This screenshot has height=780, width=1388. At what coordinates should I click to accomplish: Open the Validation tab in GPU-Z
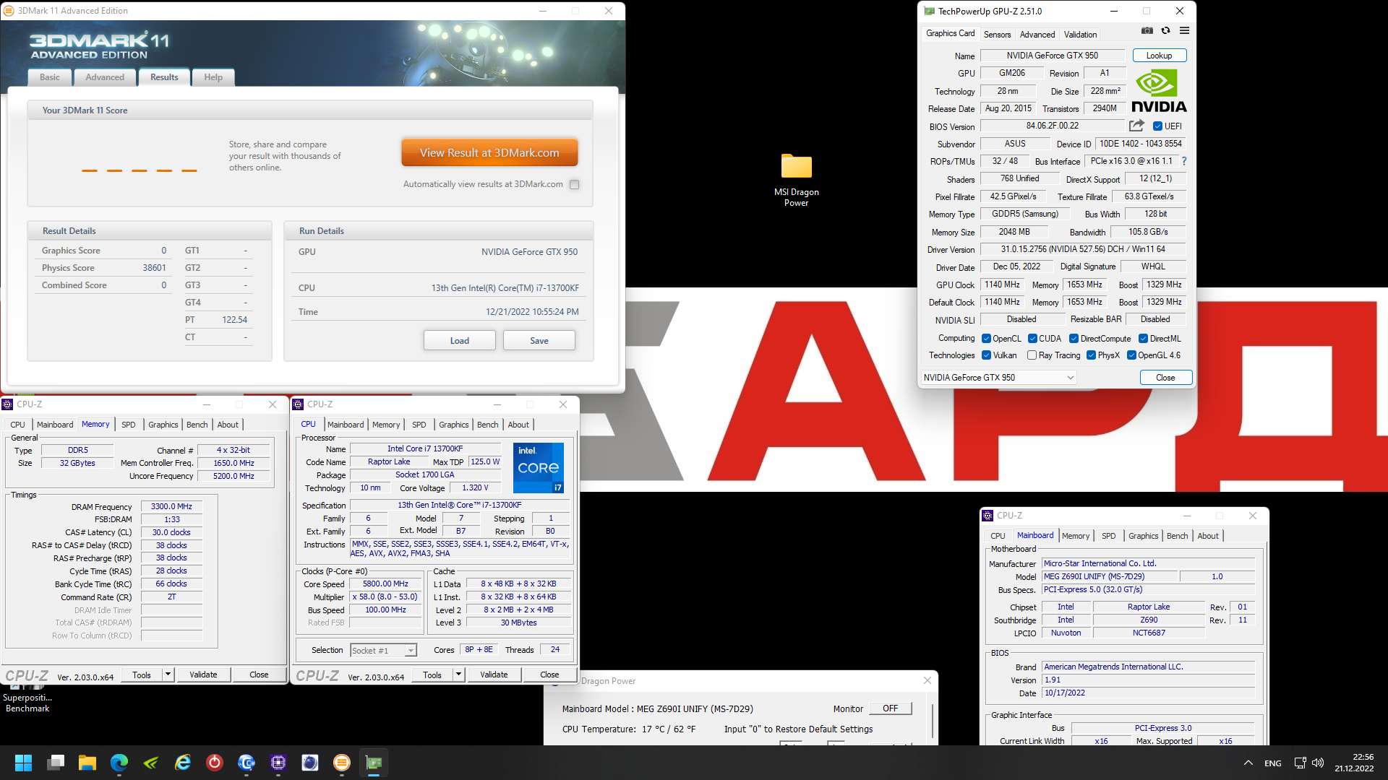(x=1080, y=35)
